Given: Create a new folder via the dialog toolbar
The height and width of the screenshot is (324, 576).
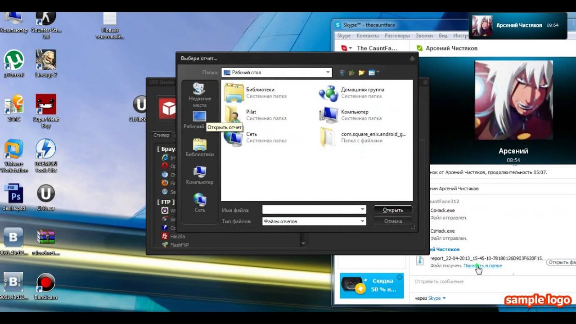Looking at the screenshot, I should coord(361,72).
